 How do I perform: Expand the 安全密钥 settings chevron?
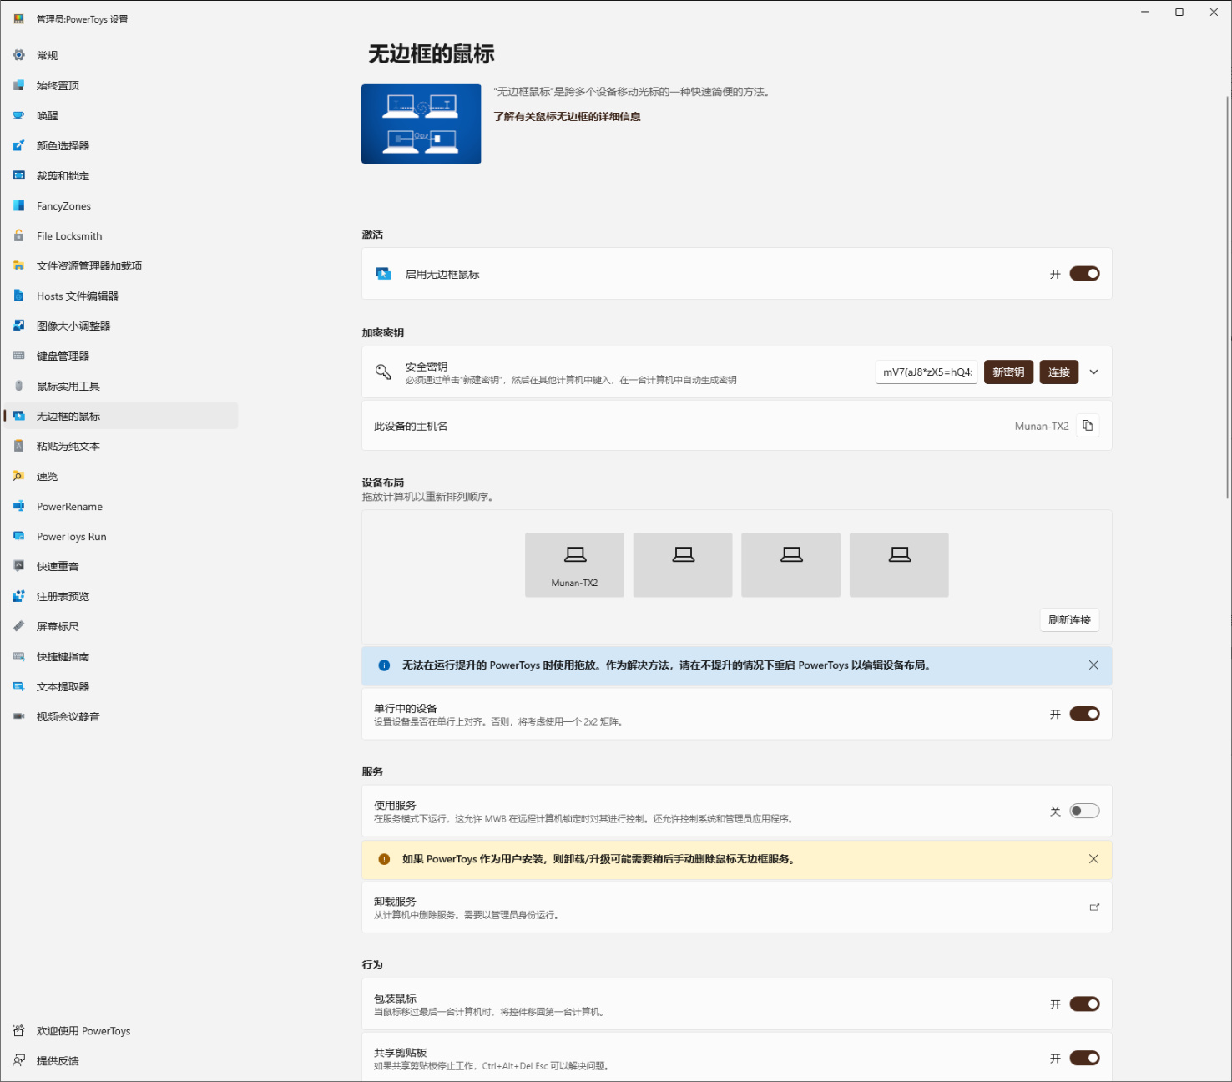[x=1093, y=372]
